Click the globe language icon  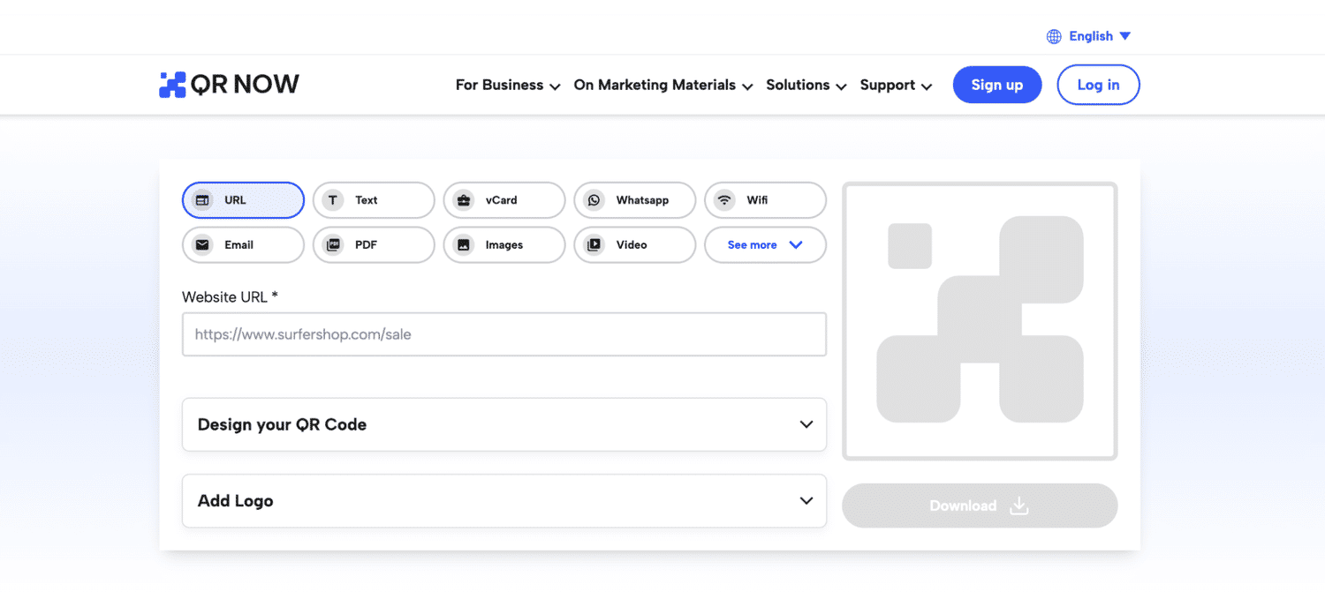click(1054, 36)
